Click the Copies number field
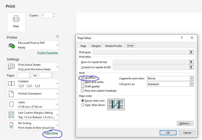202x140 pixels. 47,15
